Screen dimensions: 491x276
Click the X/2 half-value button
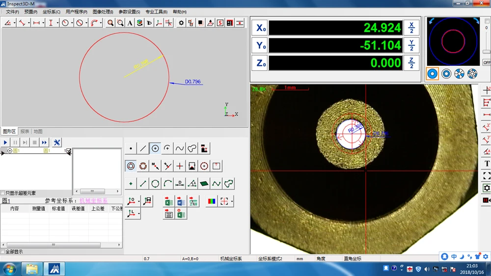coord(411,28)
